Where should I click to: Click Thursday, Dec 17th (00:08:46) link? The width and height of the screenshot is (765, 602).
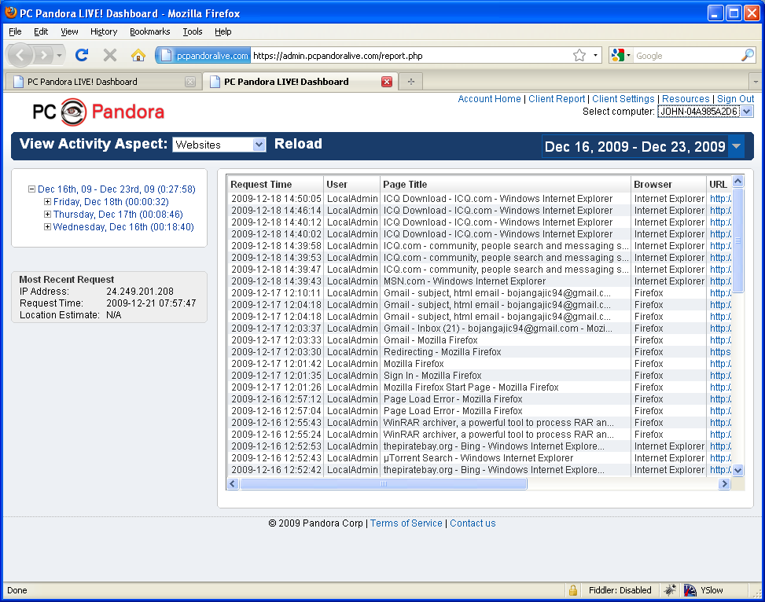click(118, 215)
